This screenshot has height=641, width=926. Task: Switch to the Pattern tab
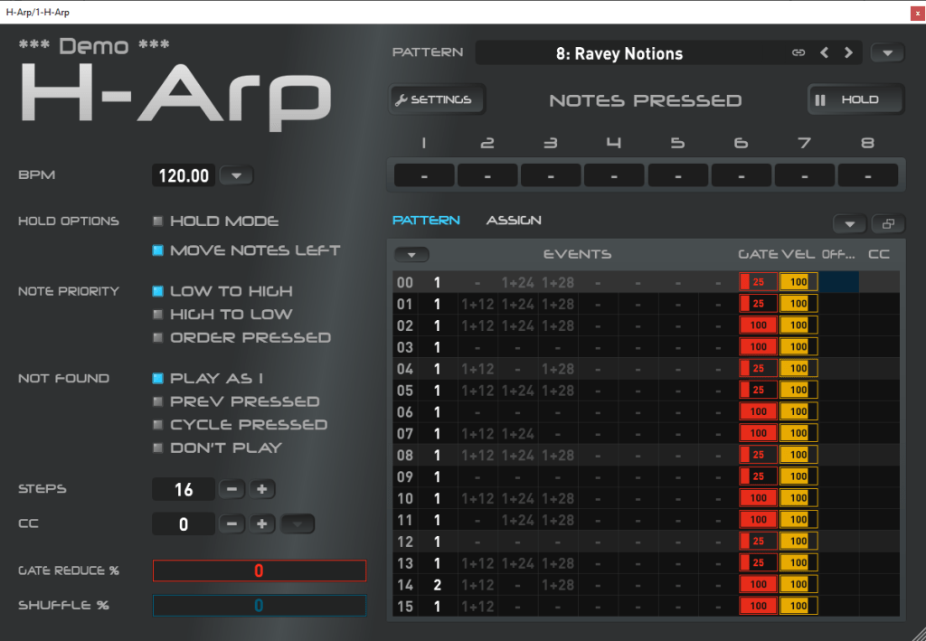pos(426,221)
